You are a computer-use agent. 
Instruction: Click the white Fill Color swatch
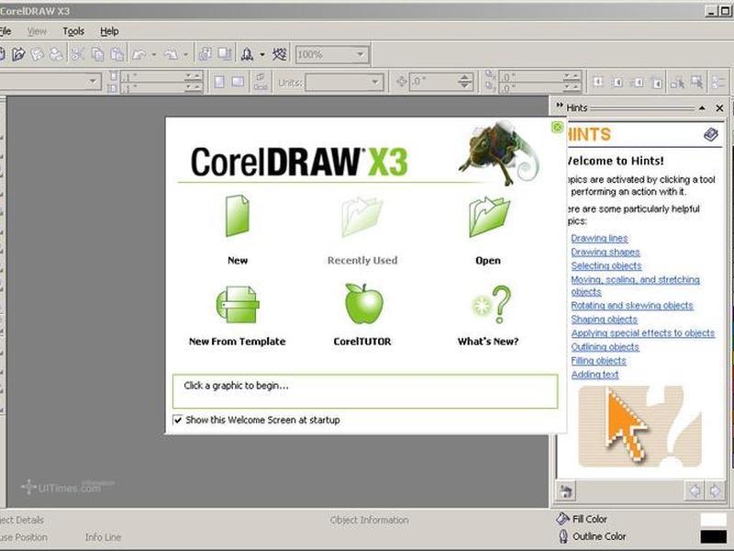[x=714, y=520]
